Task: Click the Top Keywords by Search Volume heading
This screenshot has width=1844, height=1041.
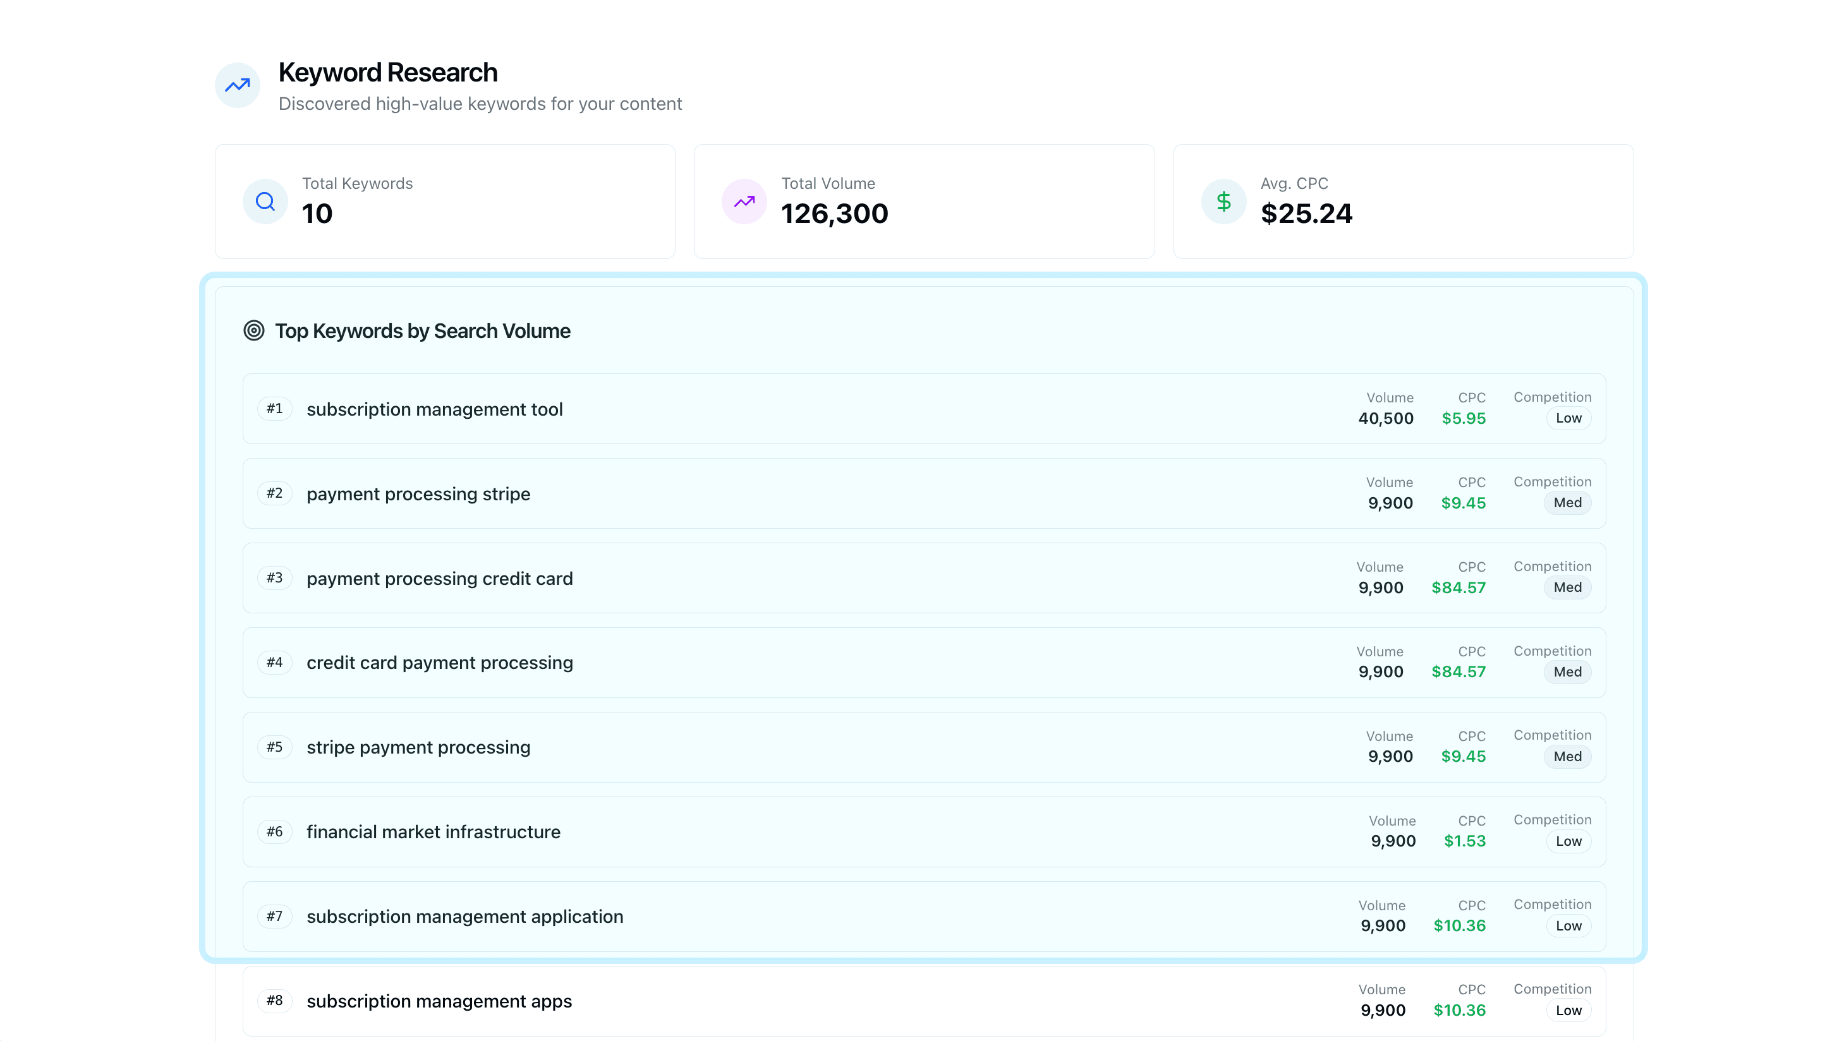Action: click(x=422, y=330)
